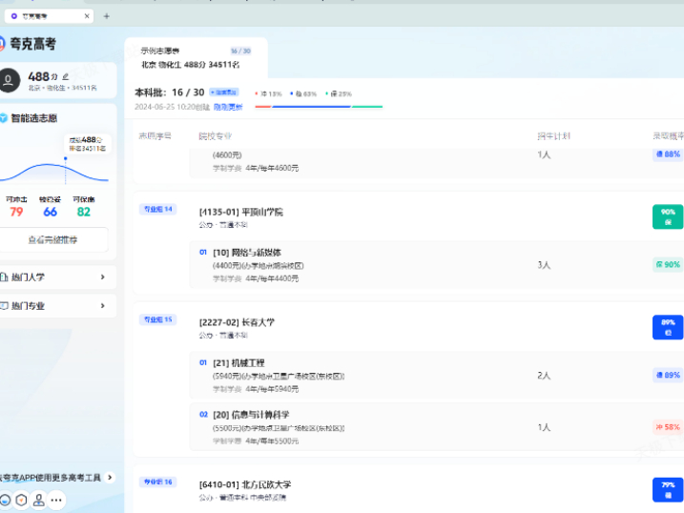Image resolution: width=684 pixels, height=513 pixels.
Task: Select the [21] 机械工程 major row
Action: point(437,375)
